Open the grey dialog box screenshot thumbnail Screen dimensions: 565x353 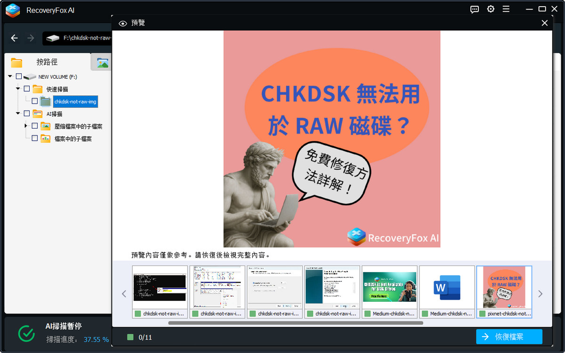click(275, 287)
